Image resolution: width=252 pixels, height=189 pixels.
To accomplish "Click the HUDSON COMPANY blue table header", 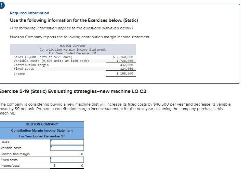I will [x=42, y=124].
